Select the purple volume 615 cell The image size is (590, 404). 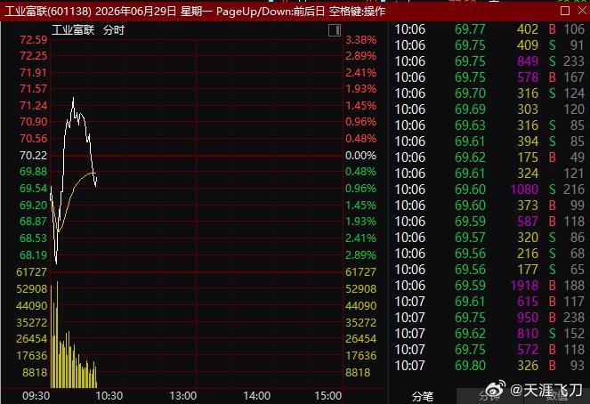click(x=528, y=302)
